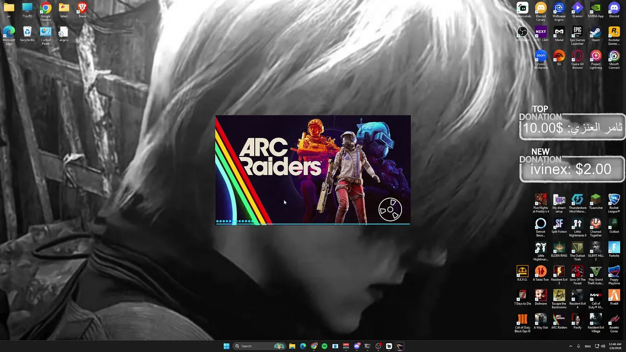626x352 pixels.
Task: Launch Fortnite from the desktop
Action: click(x=614, y=250)
